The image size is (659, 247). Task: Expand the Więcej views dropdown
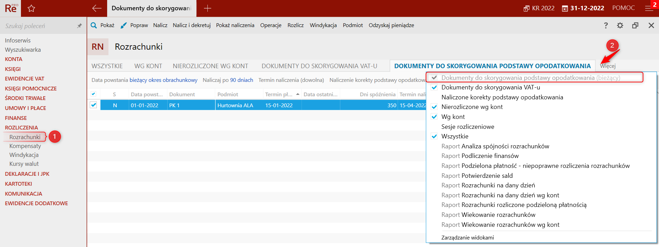coord(607,66)
